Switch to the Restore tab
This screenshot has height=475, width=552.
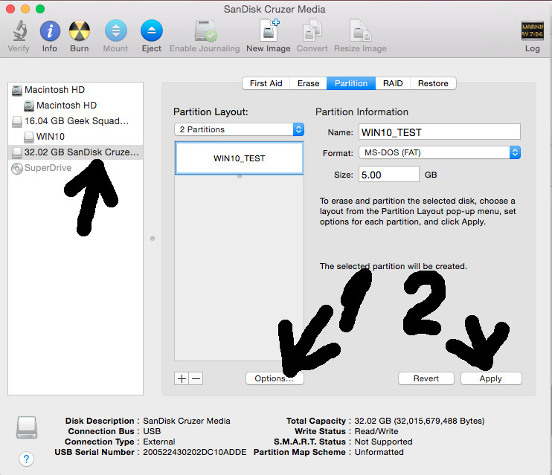[x=433, y=83]
